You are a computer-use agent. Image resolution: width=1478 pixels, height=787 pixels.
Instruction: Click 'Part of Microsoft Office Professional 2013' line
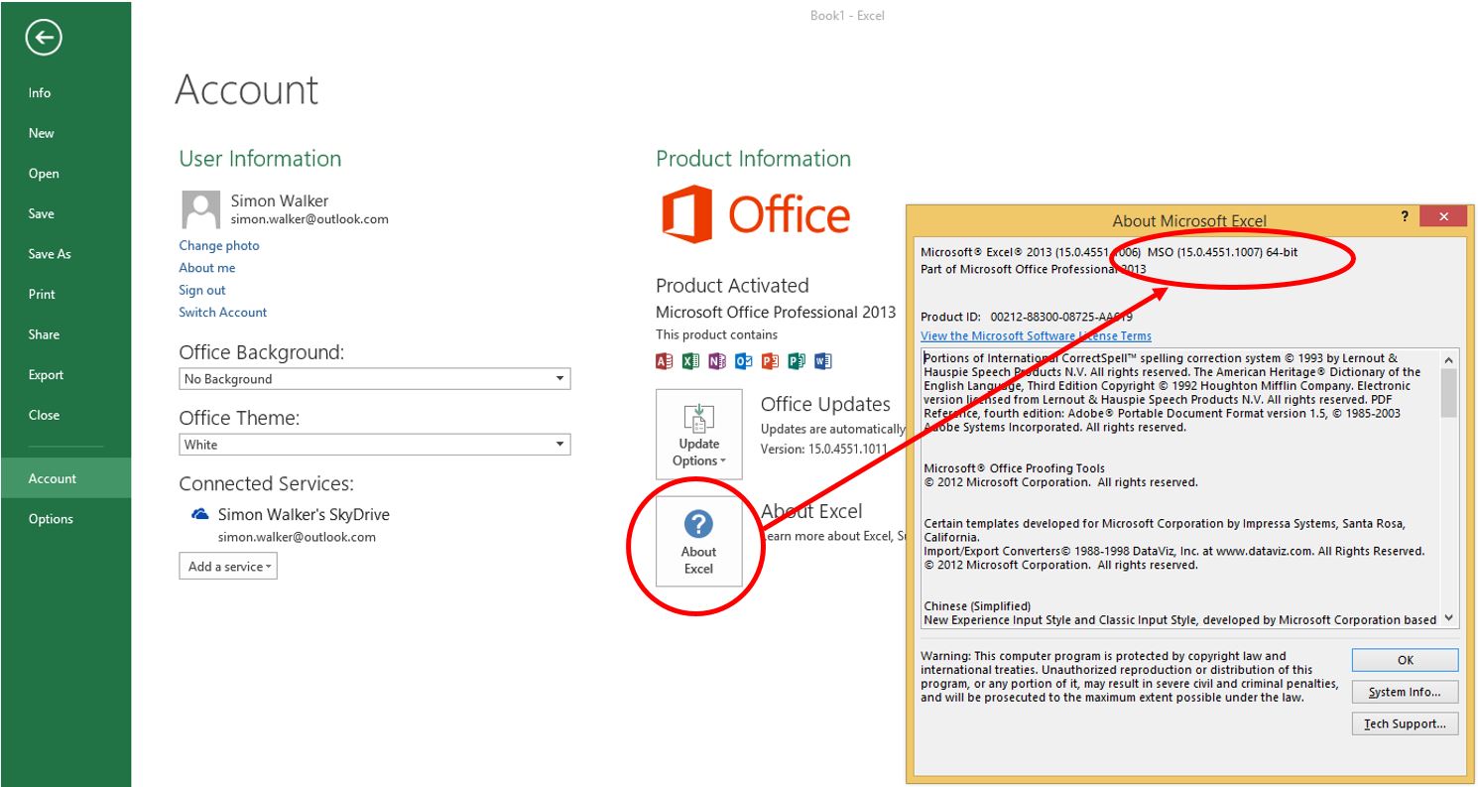[1034, 269]
